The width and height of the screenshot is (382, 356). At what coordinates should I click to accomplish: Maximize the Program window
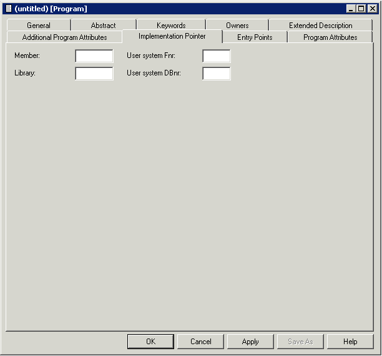pyautogui.click(x=361, y=9)
